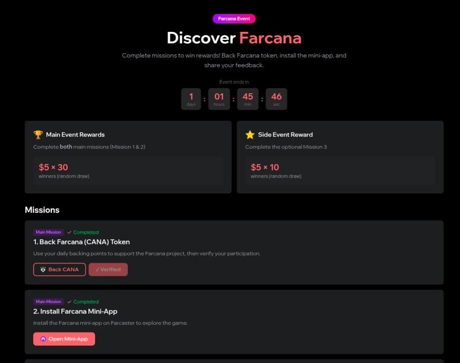Click the Main Mission tag of Mission 1

[49, 232]
